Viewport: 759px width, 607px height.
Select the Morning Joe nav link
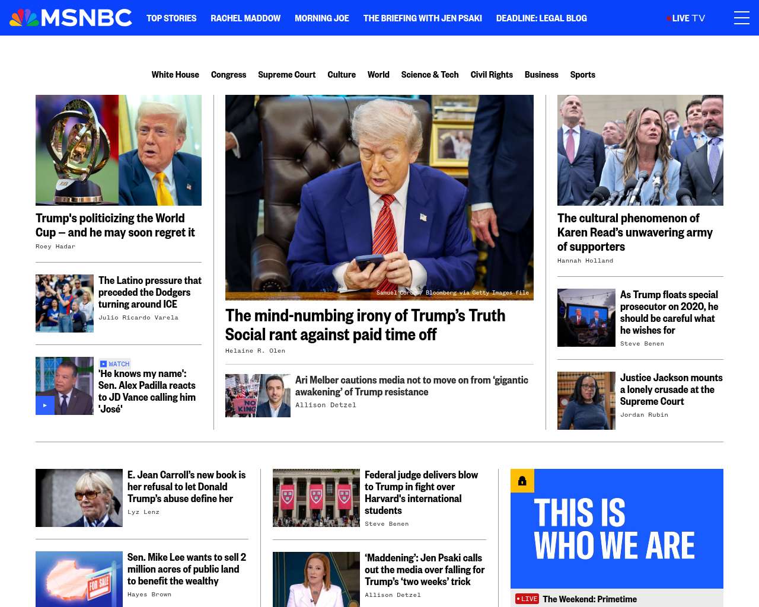tap(322, 18)
